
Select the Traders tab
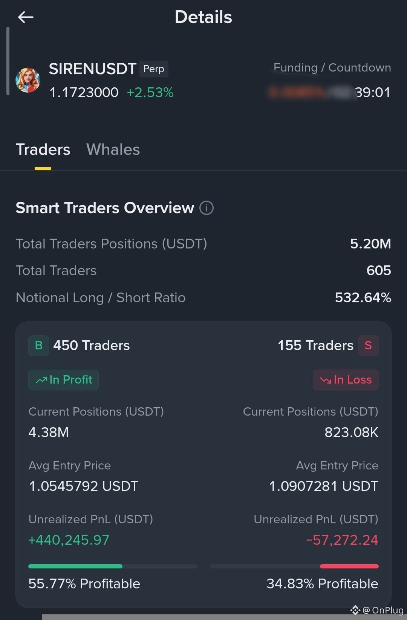43,149
